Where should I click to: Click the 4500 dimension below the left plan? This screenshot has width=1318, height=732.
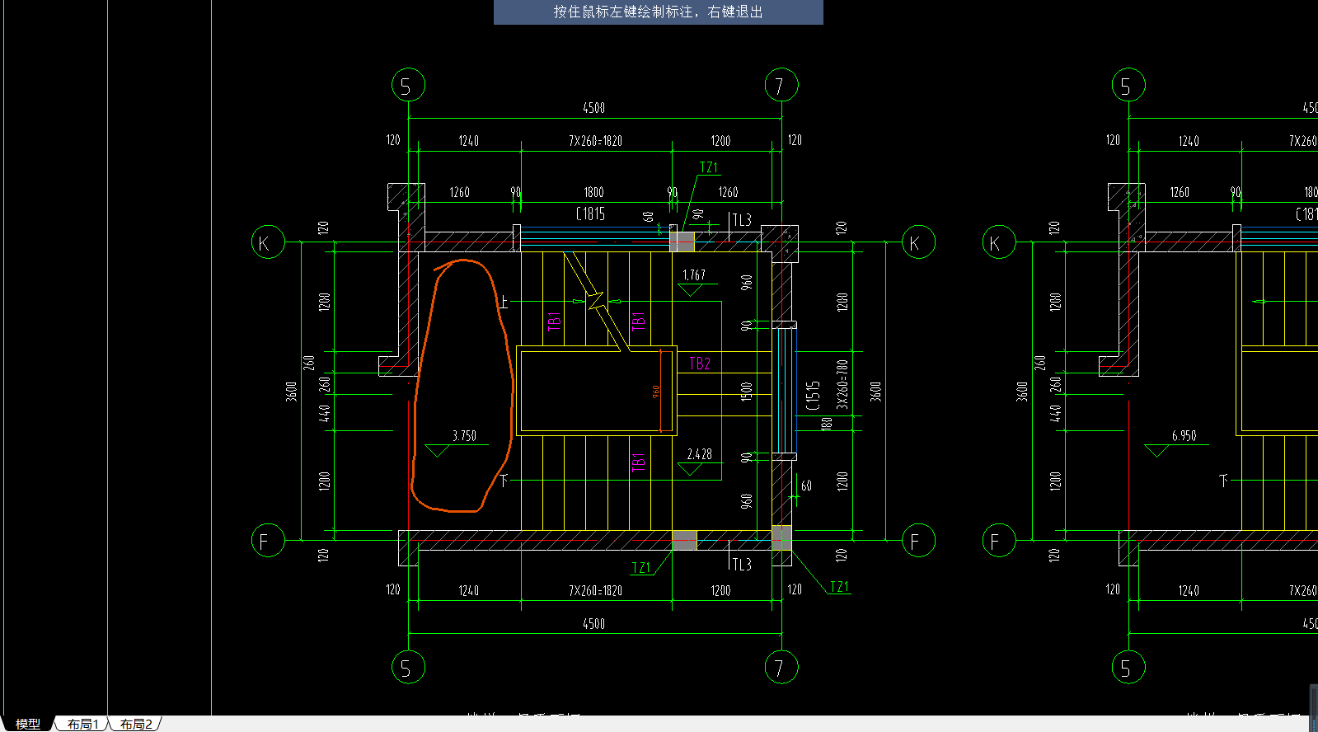click(593, 624)
